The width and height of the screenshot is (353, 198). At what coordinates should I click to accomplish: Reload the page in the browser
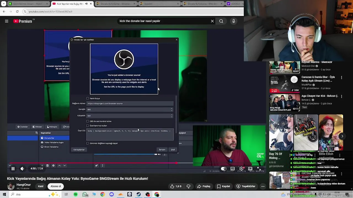pos(17,12)
